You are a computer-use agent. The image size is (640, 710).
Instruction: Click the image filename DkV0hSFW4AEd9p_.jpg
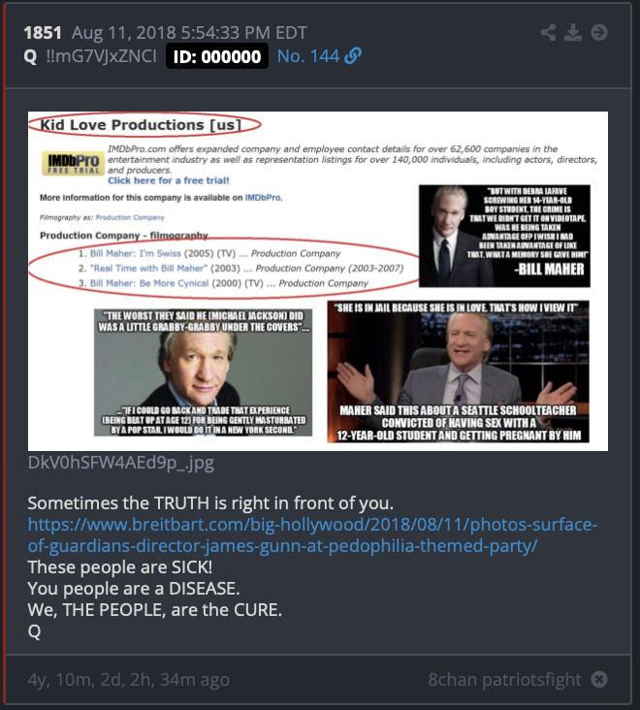[x=121, y=463]
